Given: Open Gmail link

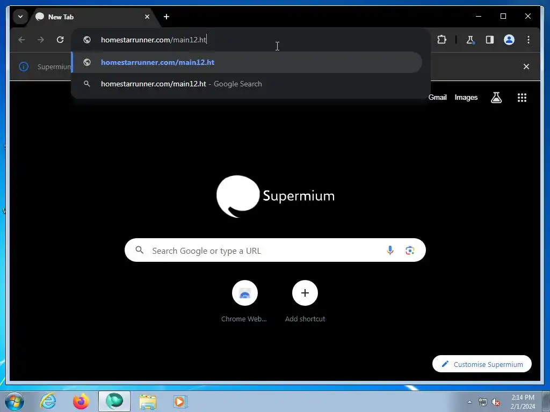Looking at the screenshot, I should tap(437, 98).
